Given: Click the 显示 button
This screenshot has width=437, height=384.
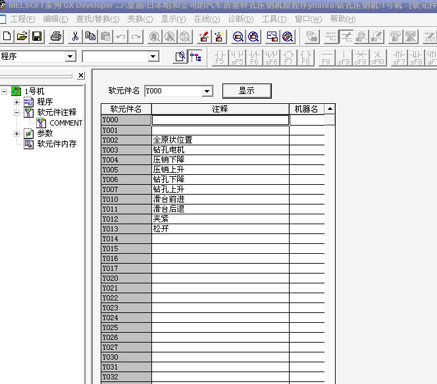Looking at the screenshot, I should coord(246,91).
